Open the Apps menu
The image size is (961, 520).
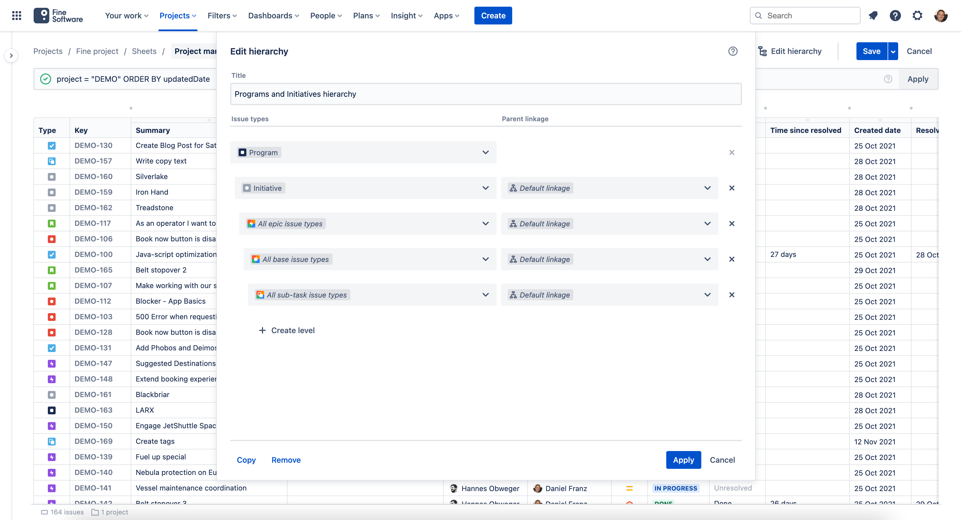pos(447,16)
